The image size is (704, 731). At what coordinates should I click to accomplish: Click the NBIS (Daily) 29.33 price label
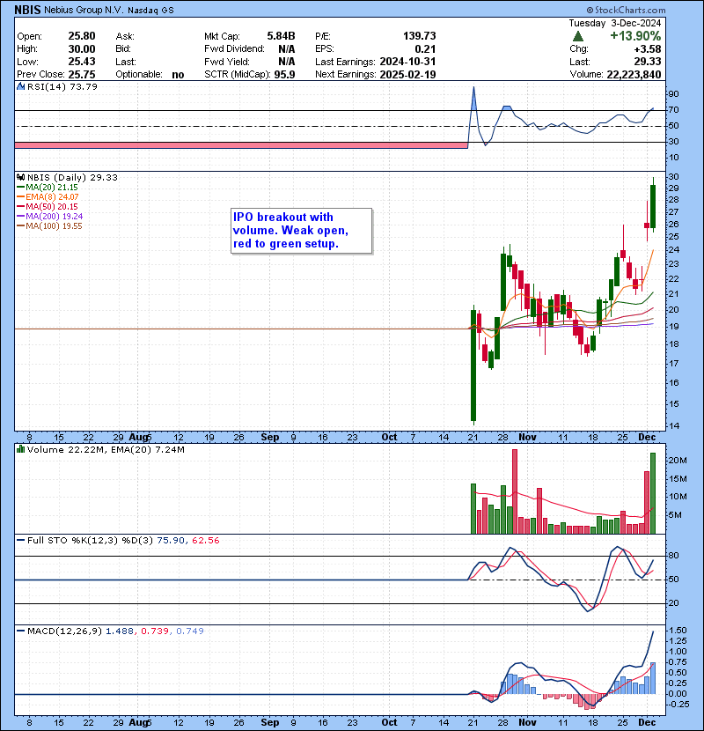tap(72, 177)
